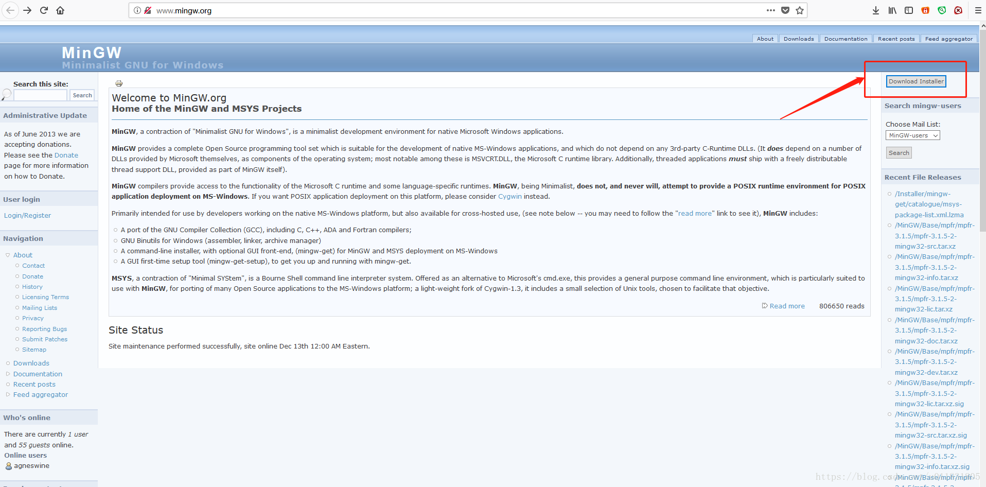The height and width of the screenshot is (487, 986).
Task: Click the orange extension icon in toolbar
Action: (925, 10)
